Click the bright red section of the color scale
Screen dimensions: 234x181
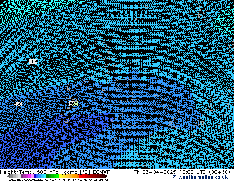(x=82, y=176)
